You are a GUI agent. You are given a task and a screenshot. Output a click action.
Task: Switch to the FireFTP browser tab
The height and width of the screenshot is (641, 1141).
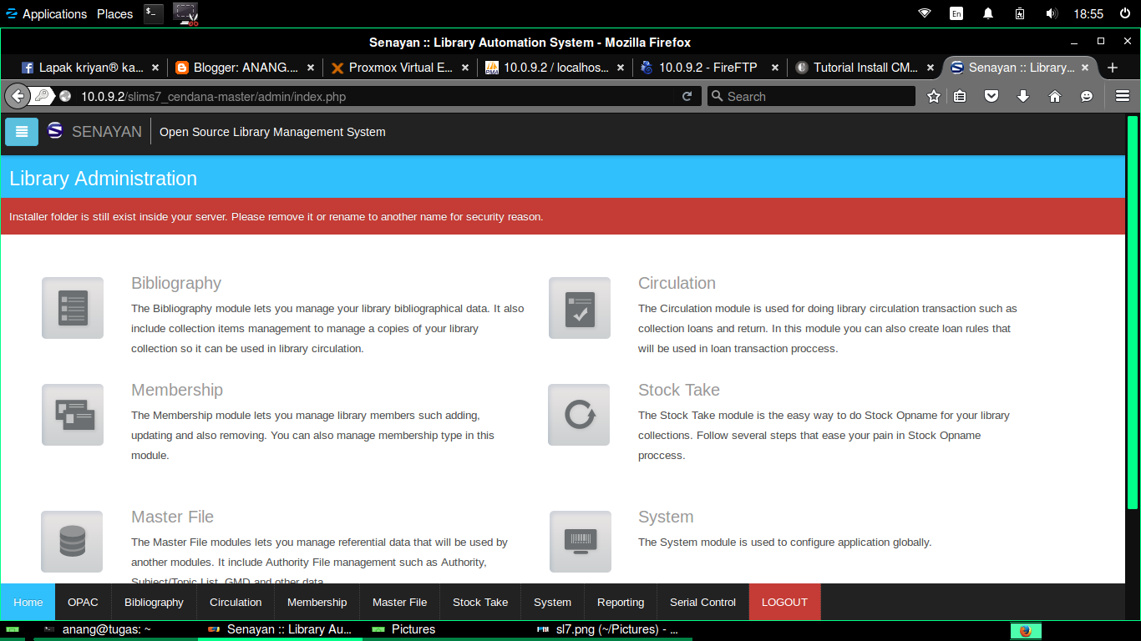tap(706, 68)
